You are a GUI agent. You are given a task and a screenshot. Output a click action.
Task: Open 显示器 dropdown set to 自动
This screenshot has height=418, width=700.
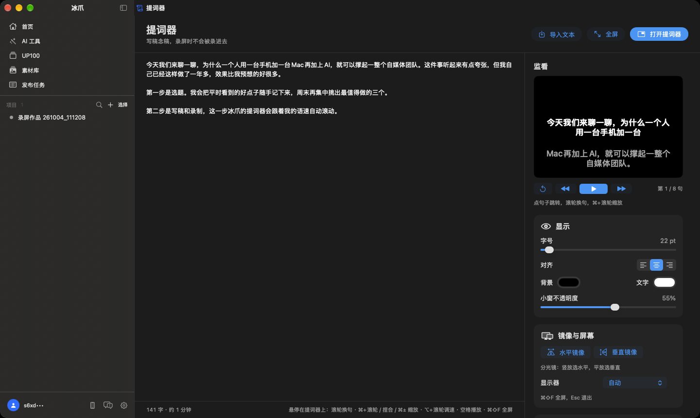click(x=635, y=383)
